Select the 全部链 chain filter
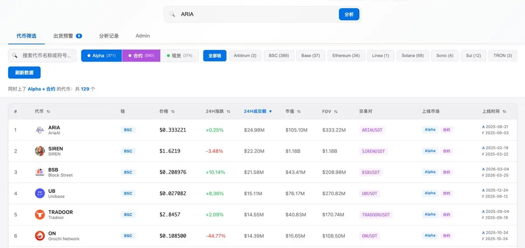This screenshot has width=525, height=248. [x=215, y=56]
